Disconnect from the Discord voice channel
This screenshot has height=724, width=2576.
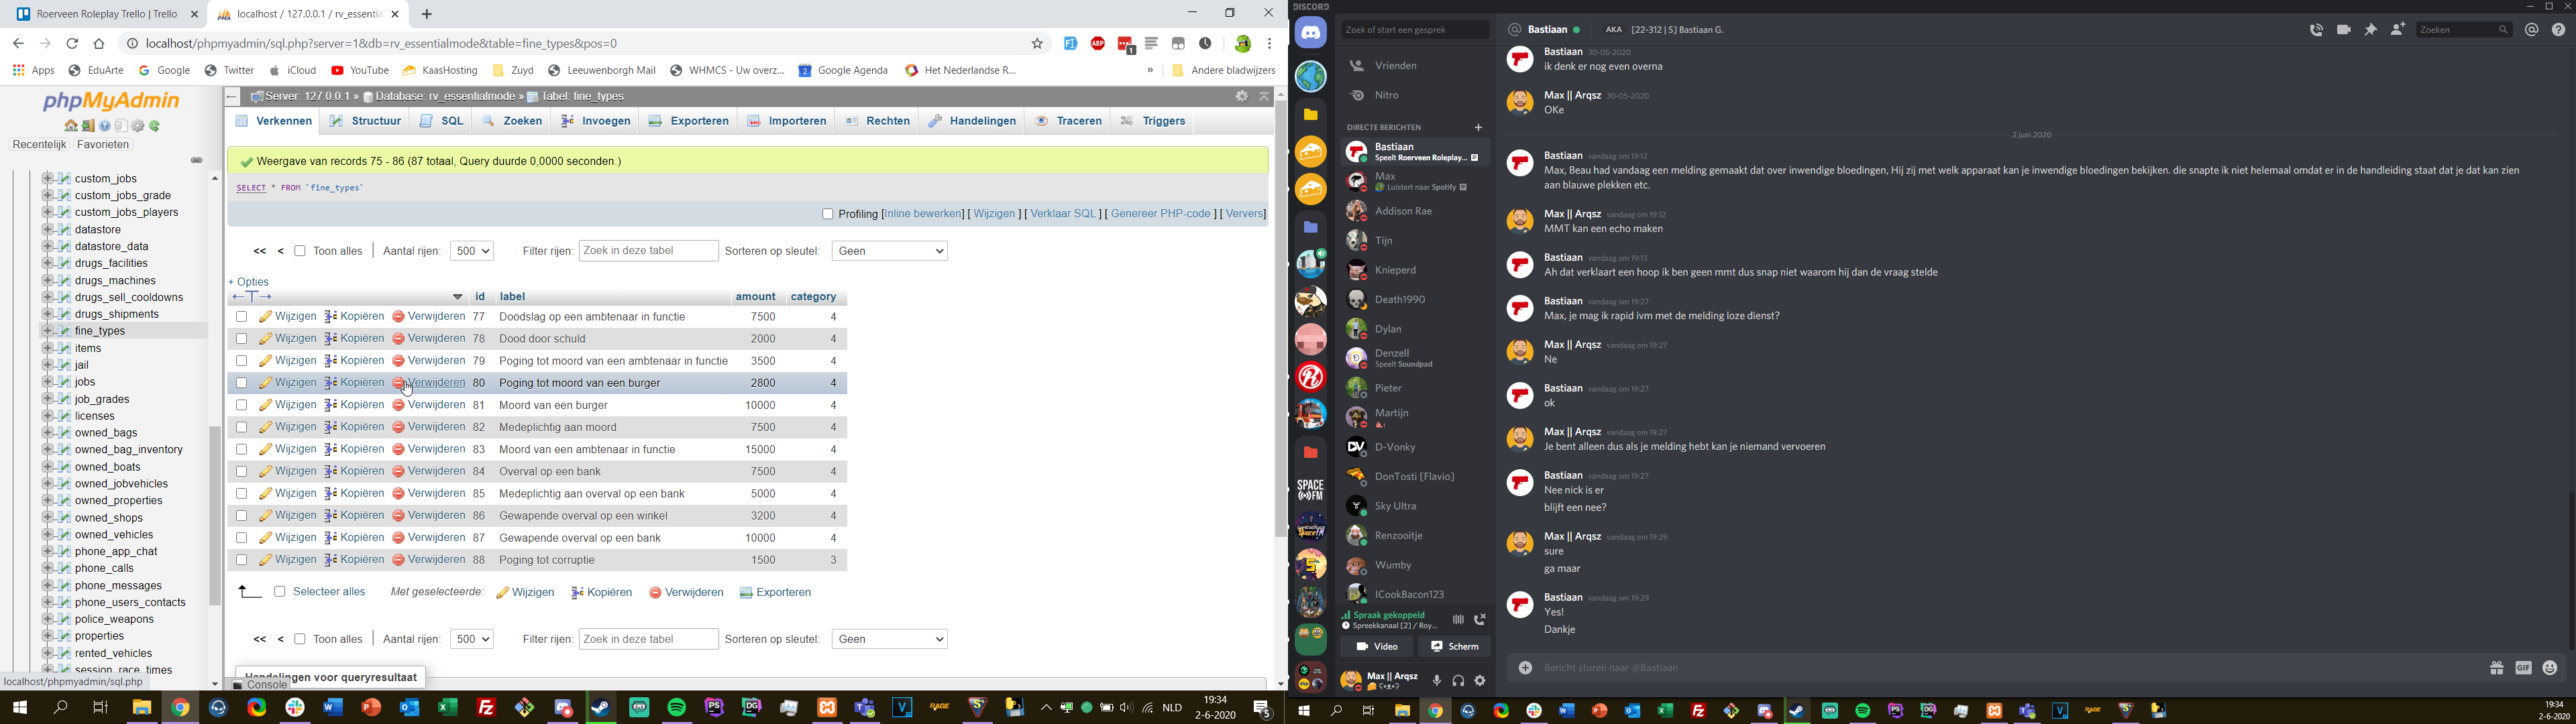1480,620
